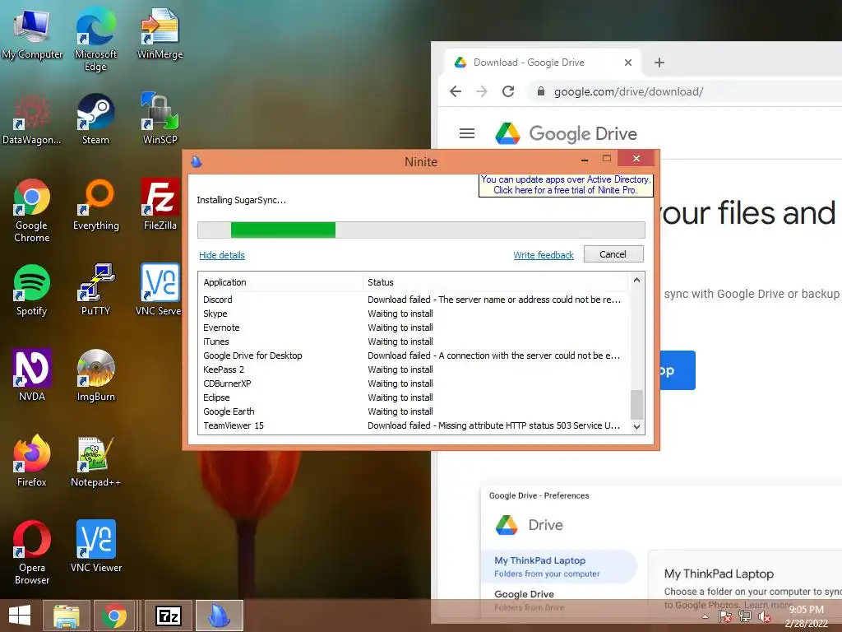Open File Explorer from the taskbar
The width and height of the screenshot is (842, 632).
coord(66,616)
